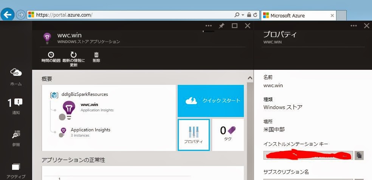Close the プロパティ blade
372x180 pixels.
[x=367, y=26]
